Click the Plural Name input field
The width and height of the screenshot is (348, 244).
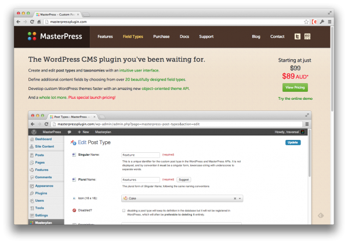click(x=140, y=180)
